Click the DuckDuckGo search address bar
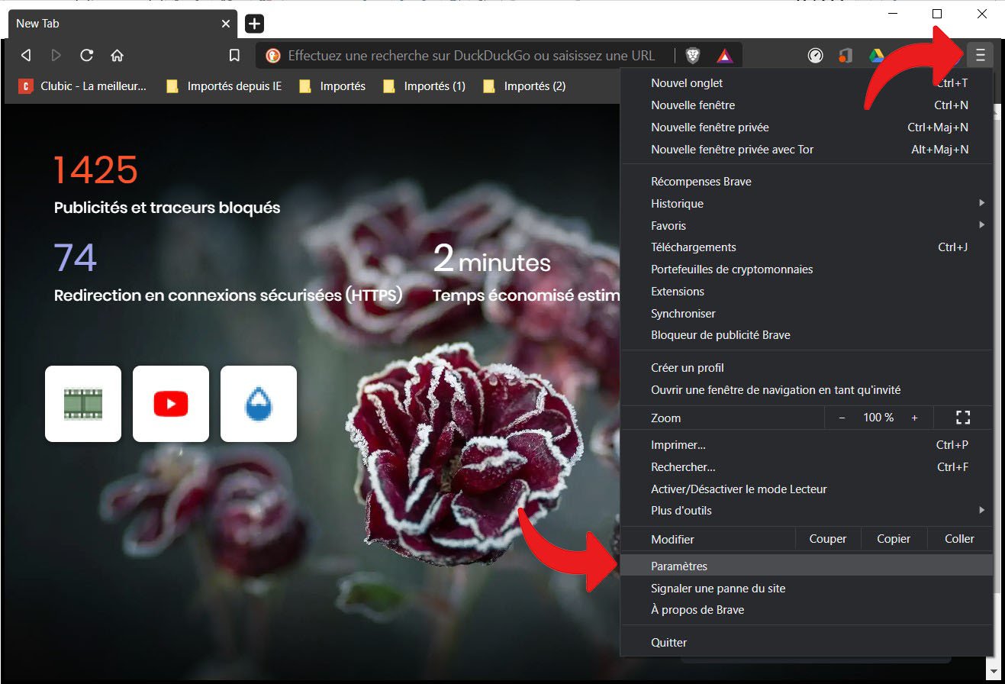The width and height of the screenshot is (1005, 684). click(x=471, y=56)
